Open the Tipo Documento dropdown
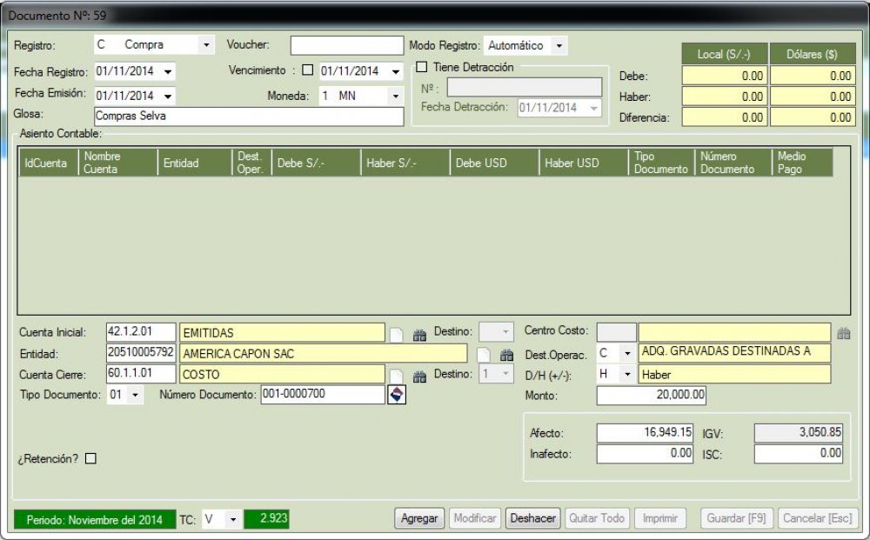 135,396
